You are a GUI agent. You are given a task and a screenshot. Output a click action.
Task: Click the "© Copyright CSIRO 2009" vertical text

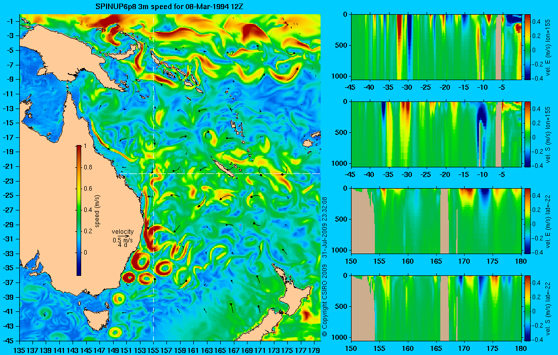tap(324, 300)
